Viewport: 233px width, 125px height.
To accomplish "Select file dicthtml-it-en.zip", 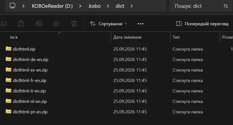I will point(29,91).
